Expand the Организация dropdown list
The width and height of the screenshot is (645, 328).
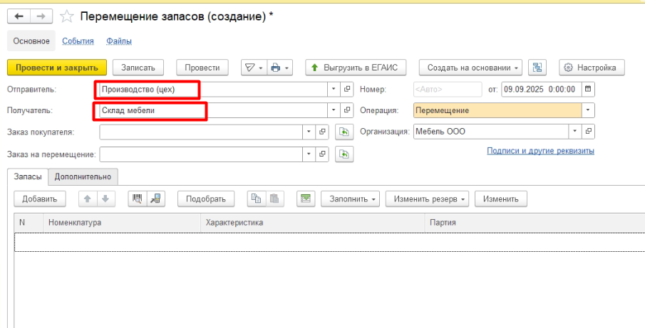tap(575, 132)
